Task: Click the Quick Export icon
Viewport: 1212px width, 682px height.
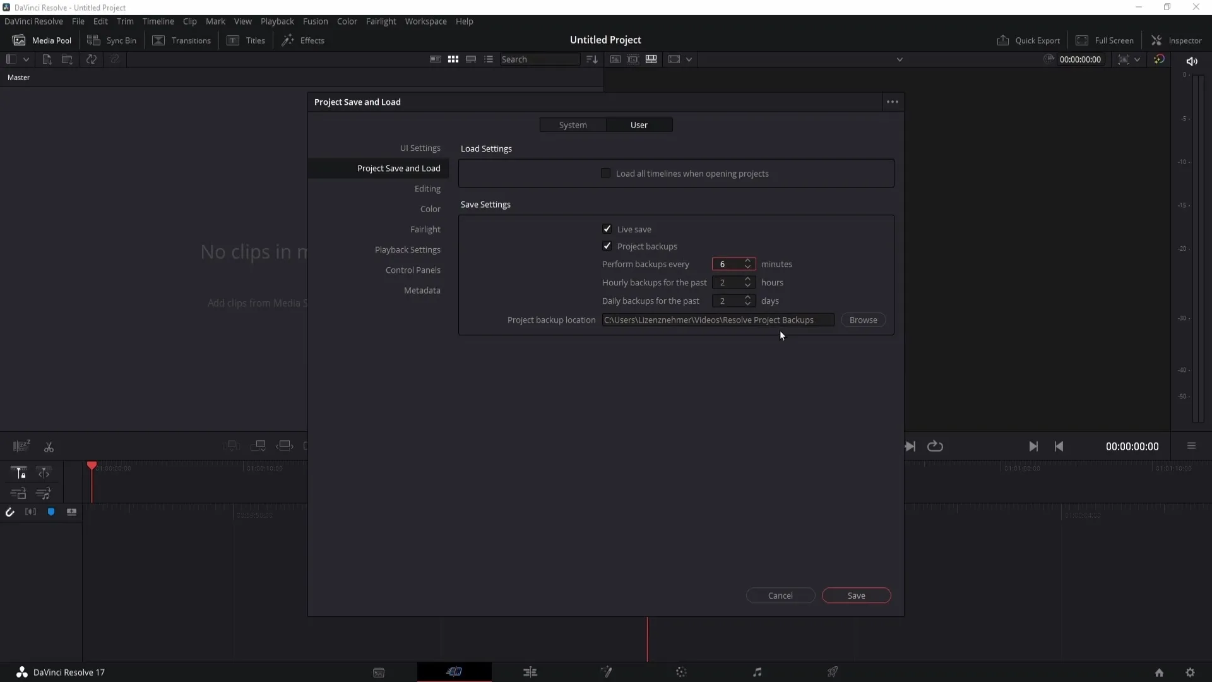Action: click(1001, 40)
